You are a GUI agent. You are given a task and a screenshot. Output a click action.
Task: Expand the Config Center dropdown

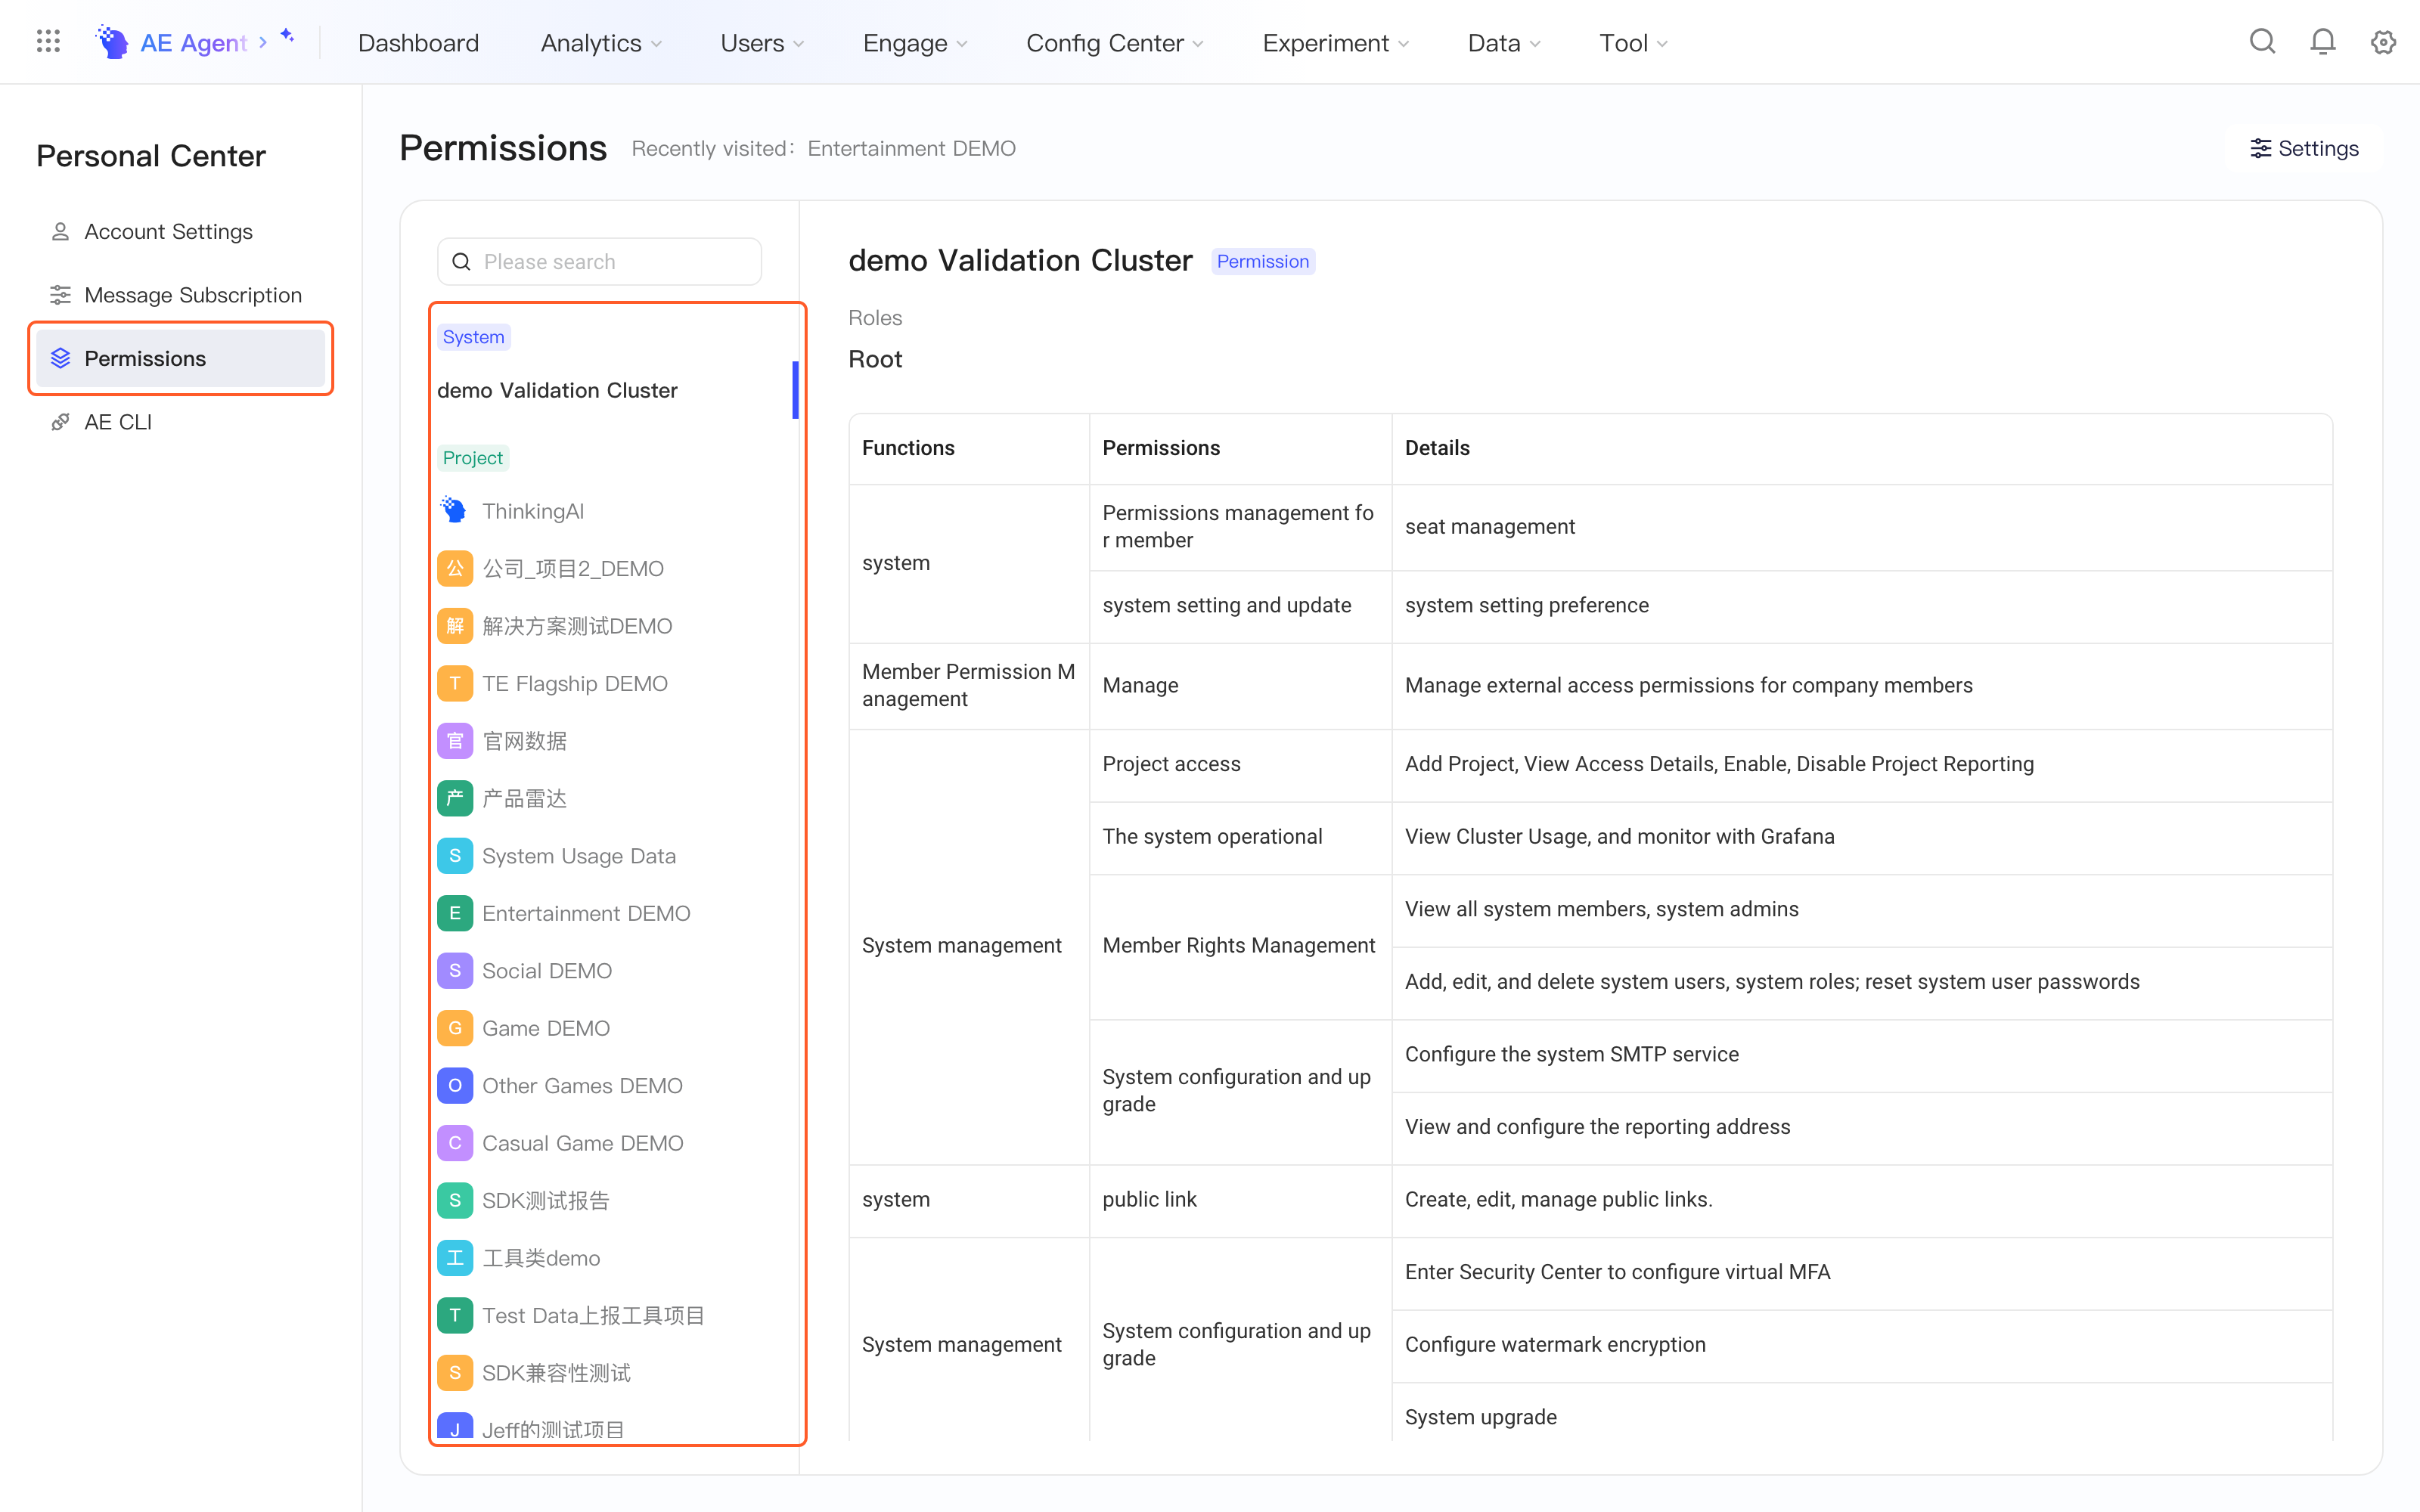pyautogui.click(x=1115, y=43)
